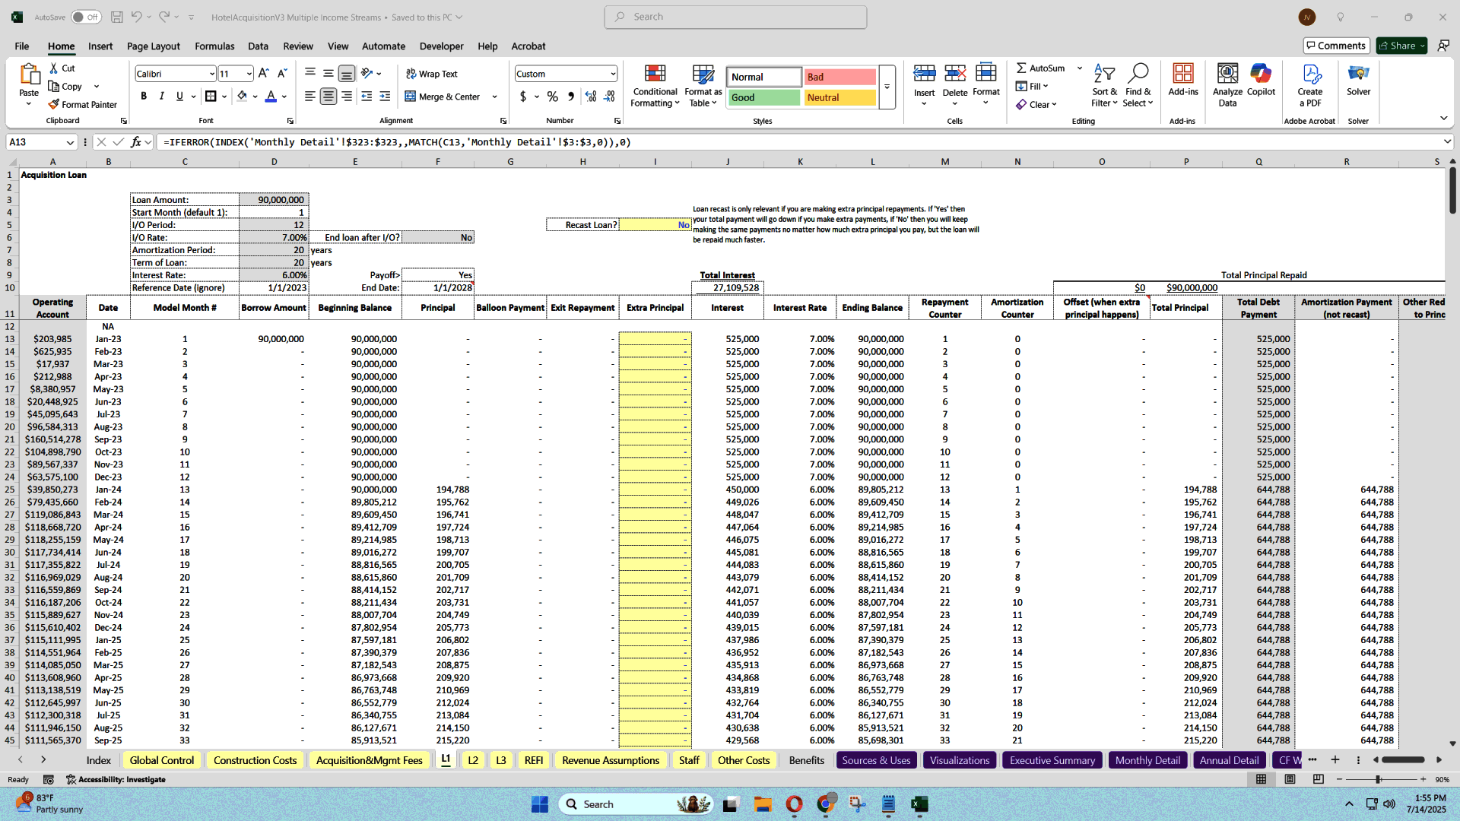Screen dimensions: 1460x821
Task: Expand Merge & Center options arrow
Action: click(x=495, y=97)
